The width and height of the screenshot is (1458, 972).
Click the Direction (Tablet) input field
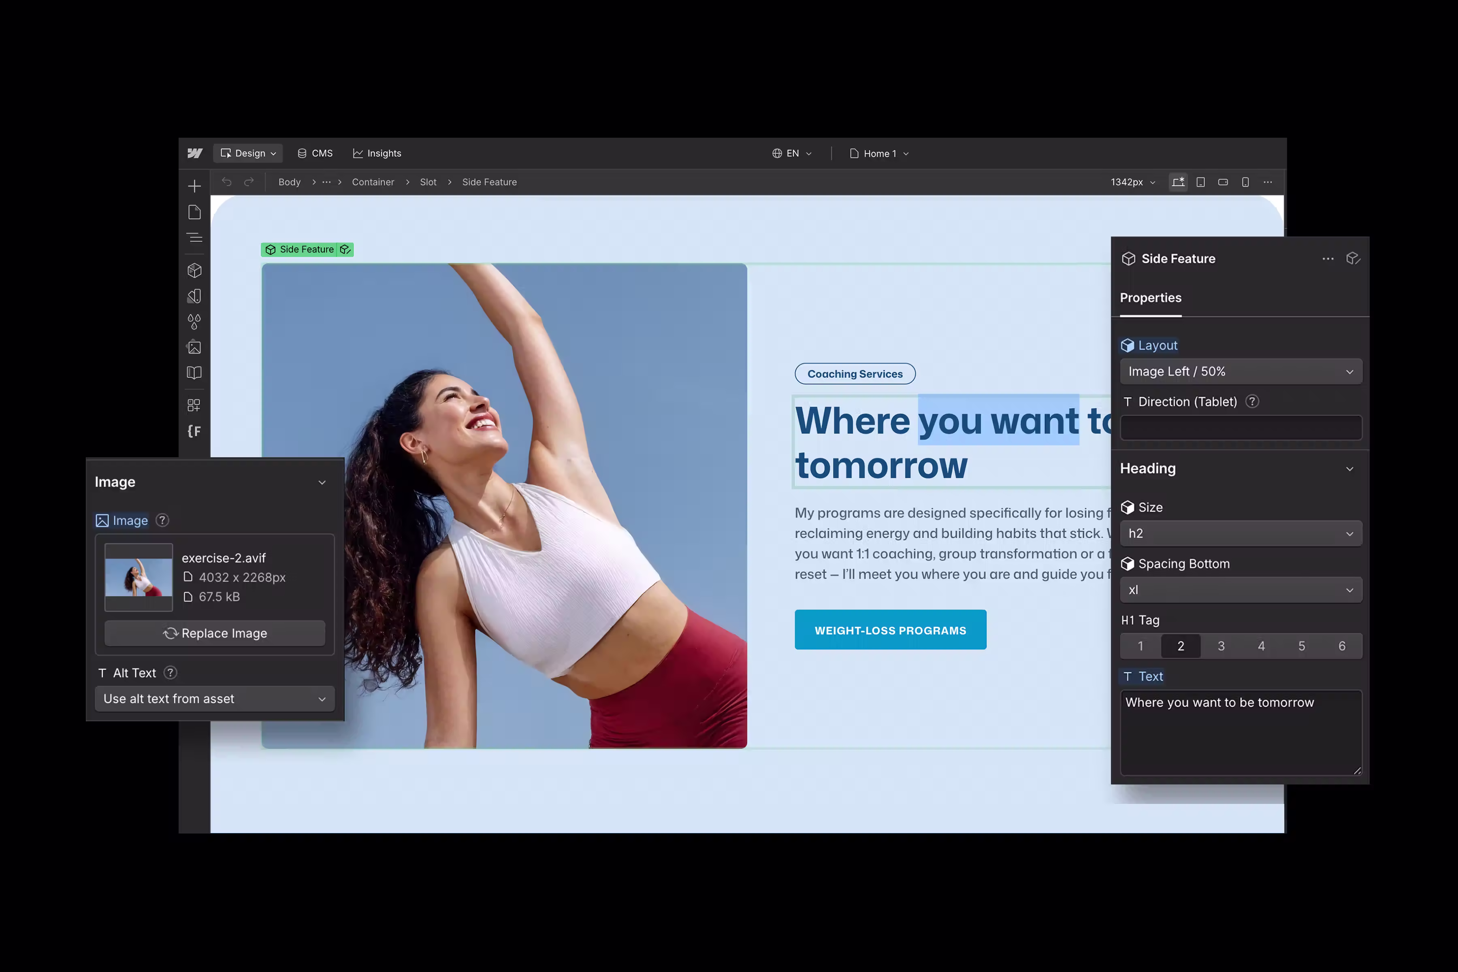[x=1241, y=428]
